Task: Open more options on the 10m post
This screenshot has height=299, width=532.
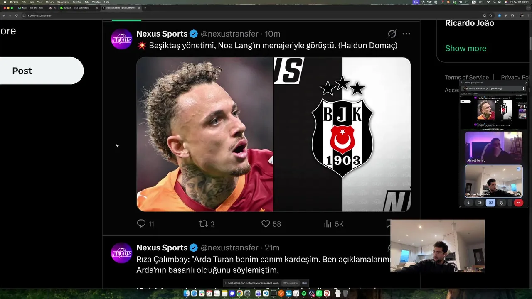Action: tap(406, 34)
